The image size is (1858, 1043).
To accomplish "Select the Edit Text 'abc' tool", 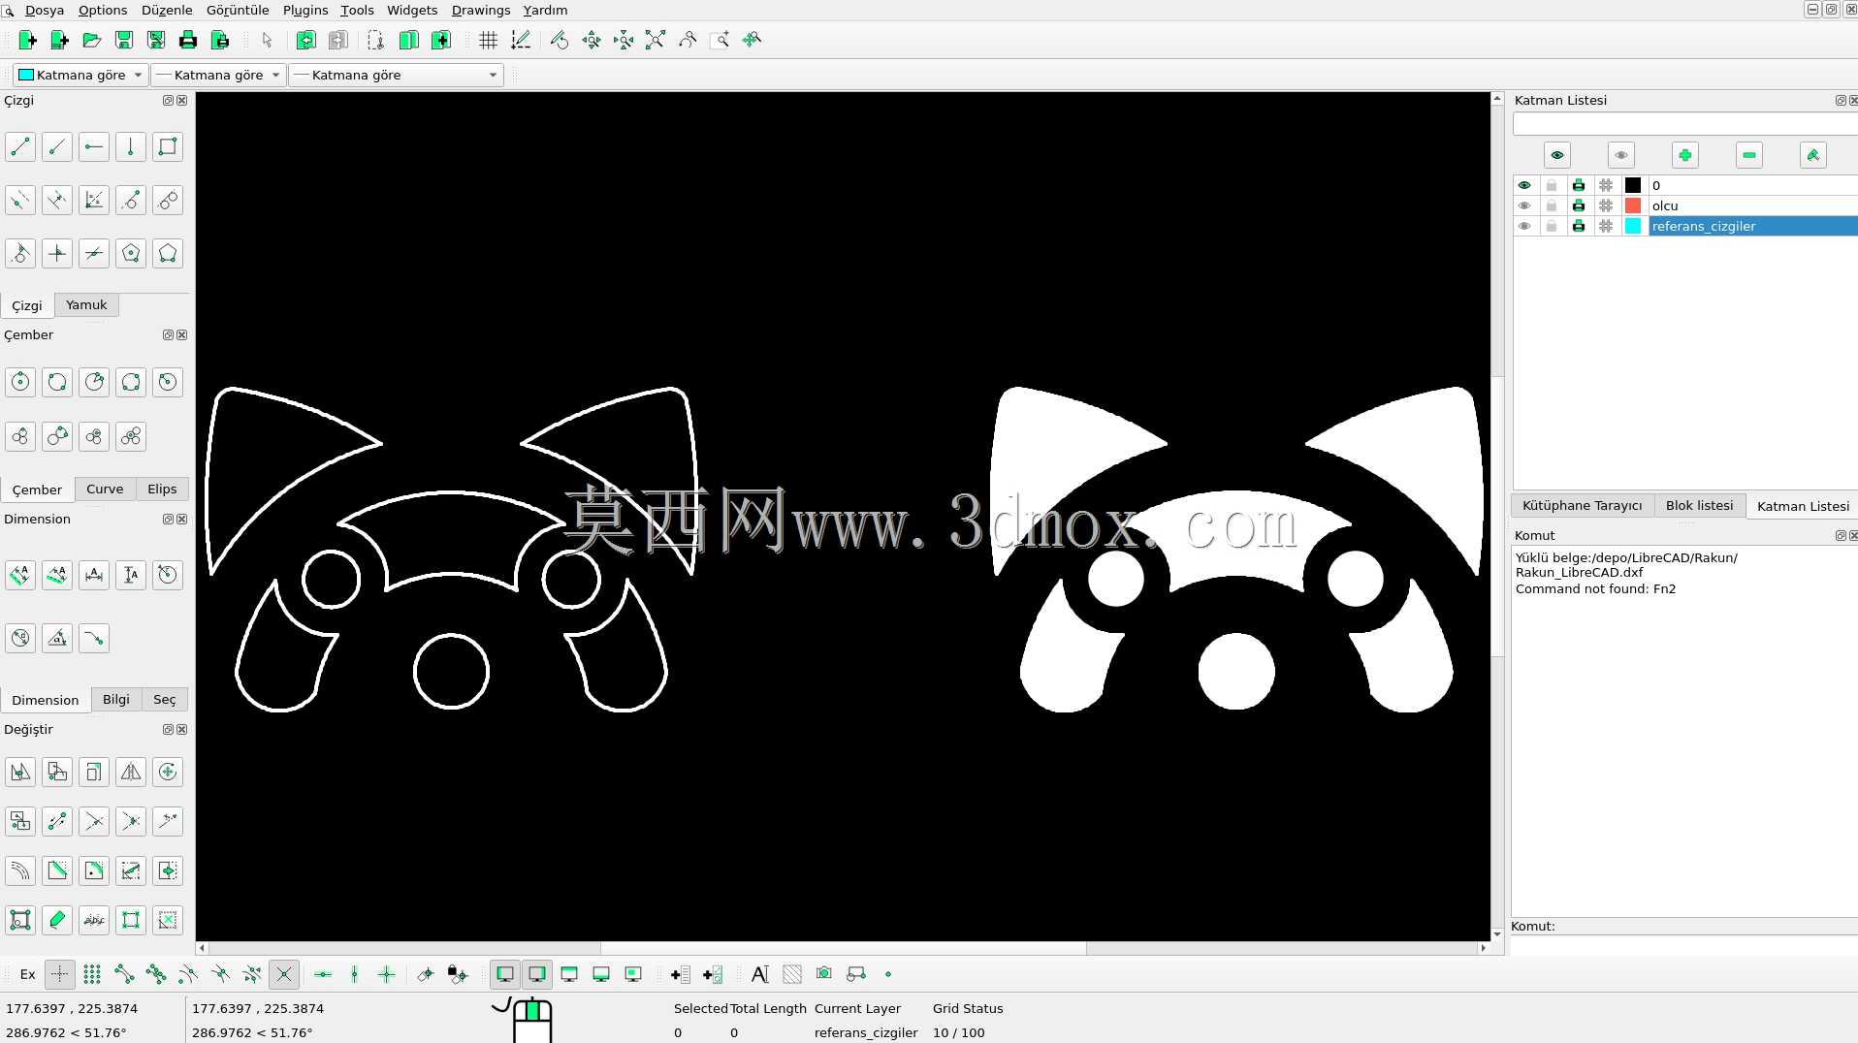I will point(94,920).
